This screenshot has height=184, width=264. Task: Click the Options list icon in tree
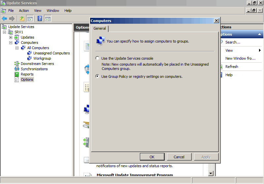(17, 79)
